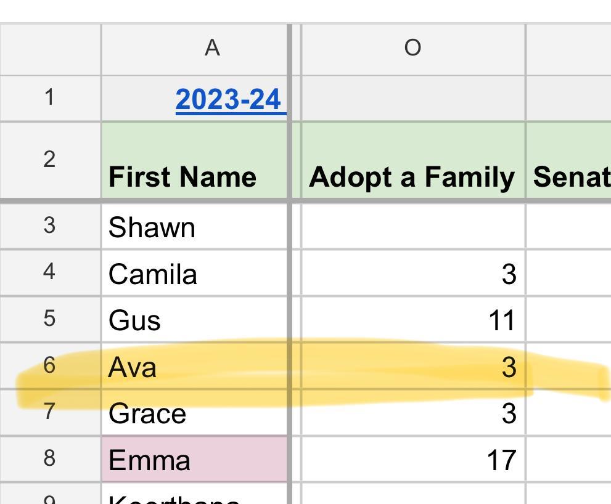The image size is (611, 504).
Task: Select the cell containing Gus
Action: [194, 320]
